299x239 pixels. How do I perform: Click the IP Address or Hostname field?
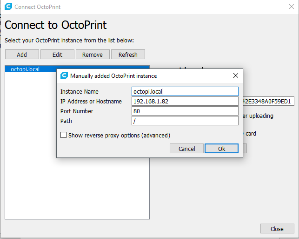click(185, 101)
